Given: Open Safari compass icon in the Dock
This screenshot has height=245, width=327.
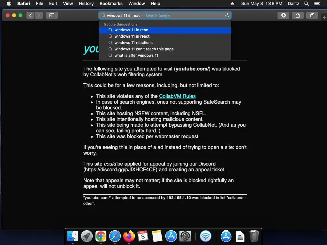Looking at the screenshot, I should coord(115,236).
